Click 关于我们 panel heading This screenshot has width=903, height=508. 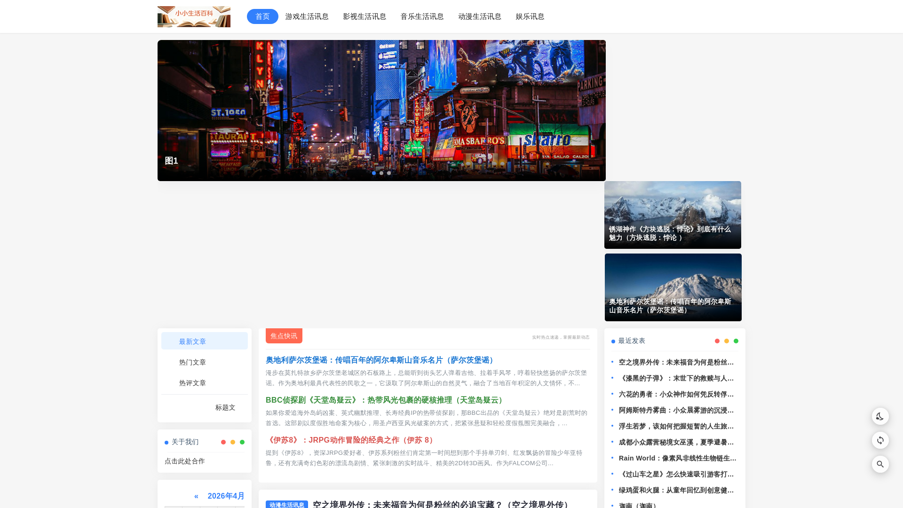185,442
